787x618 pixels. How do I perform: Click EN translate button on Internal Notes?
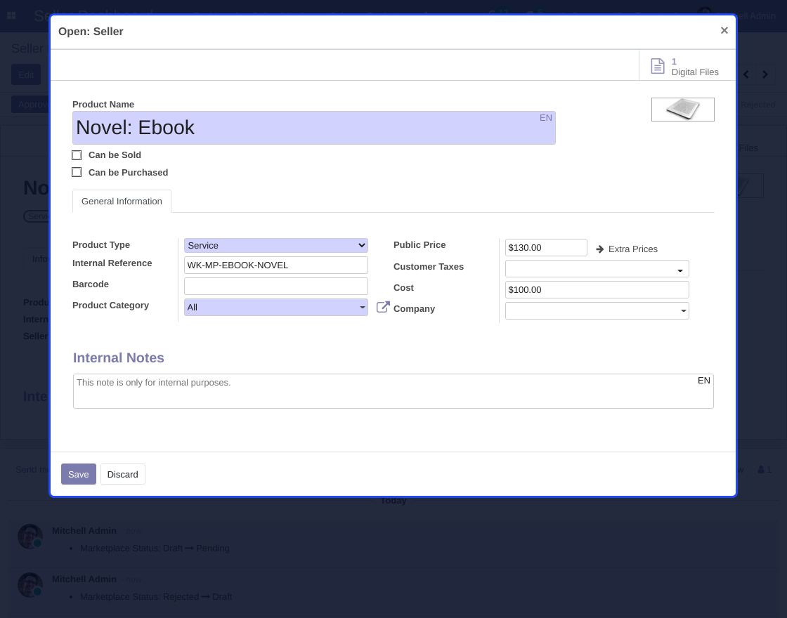pos(703,381)
